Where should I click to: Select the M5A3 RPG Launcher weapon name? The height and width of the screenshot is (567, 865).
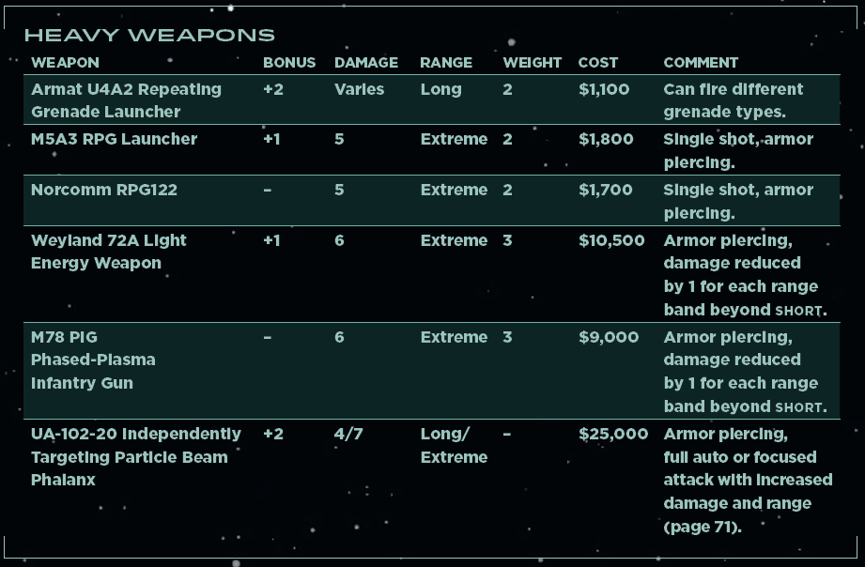pos(114,139)
